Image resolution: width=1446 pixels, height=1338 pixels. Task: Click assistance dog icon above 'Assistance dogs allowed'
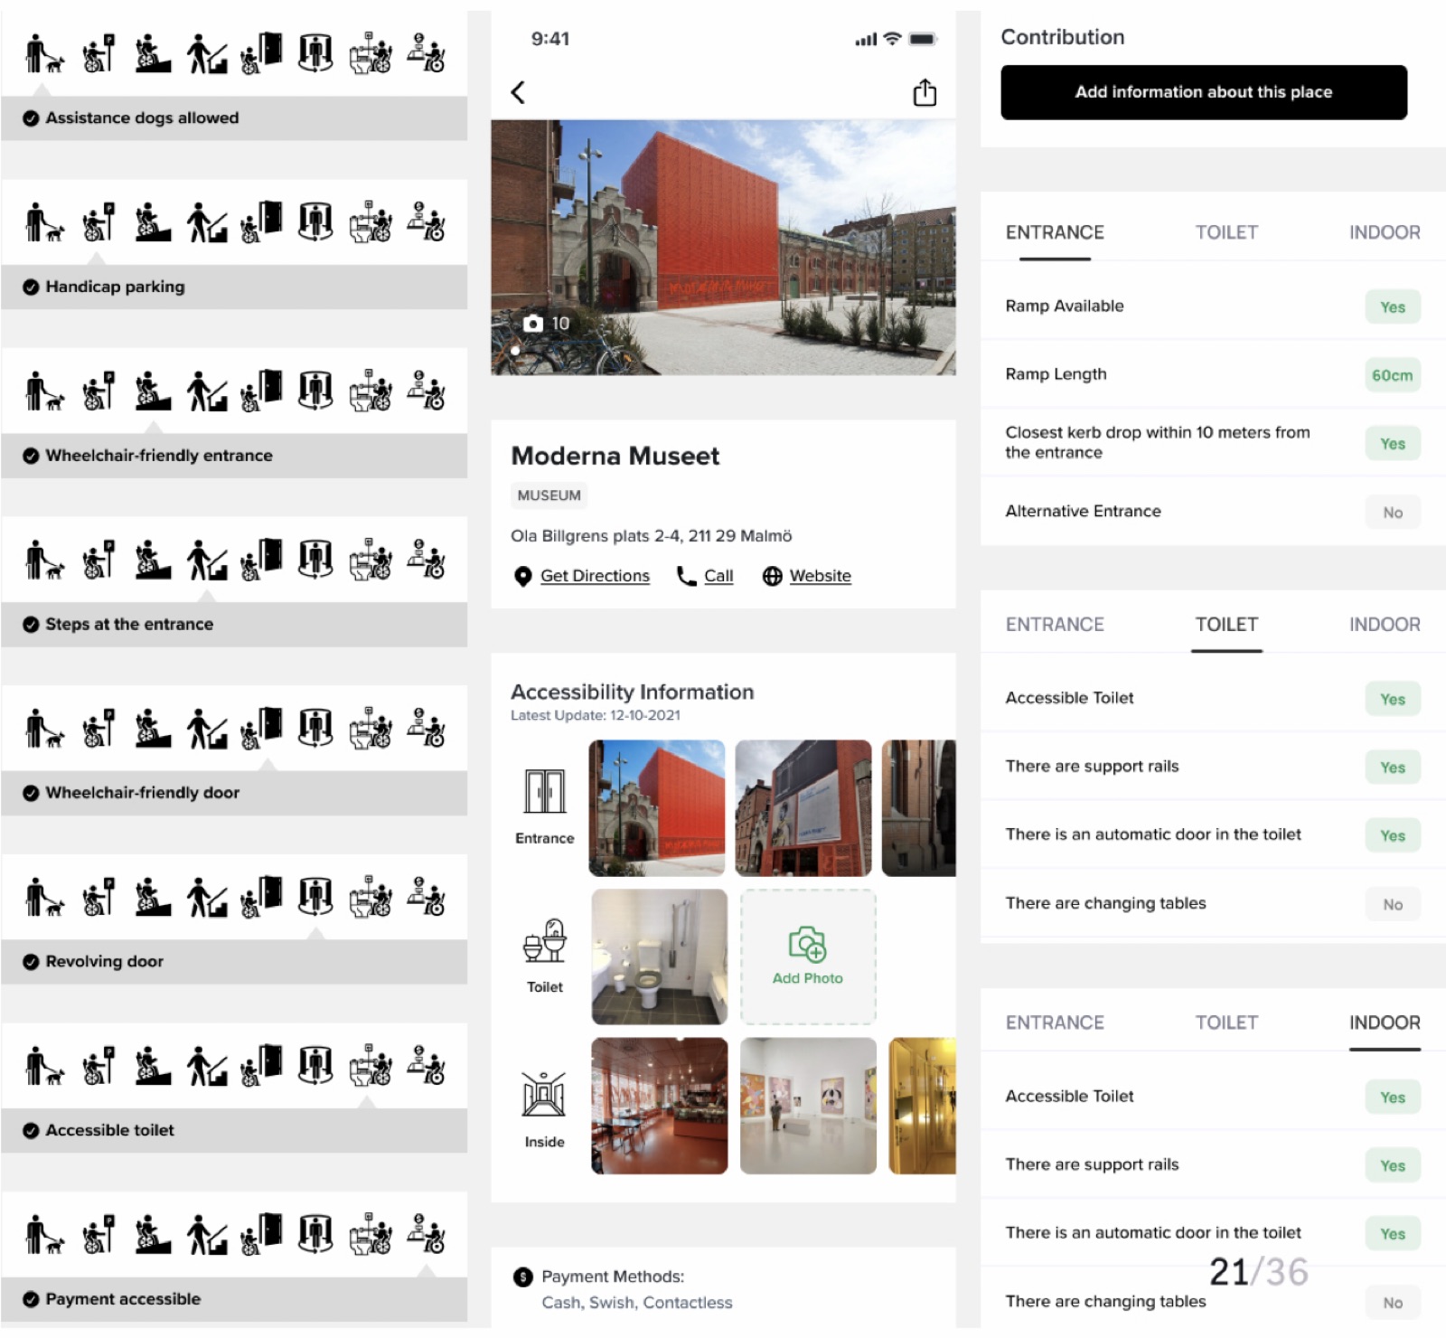pyautogui.click(x=44, y=53)
